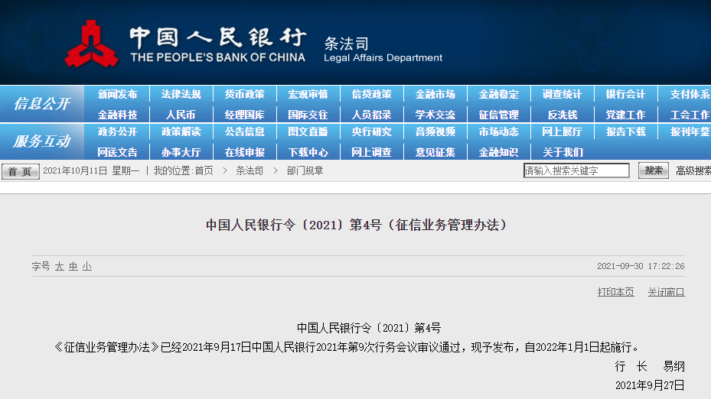Focus the search keyword input field
This screenshot has width=711, height=399.
tap(576, 170)
